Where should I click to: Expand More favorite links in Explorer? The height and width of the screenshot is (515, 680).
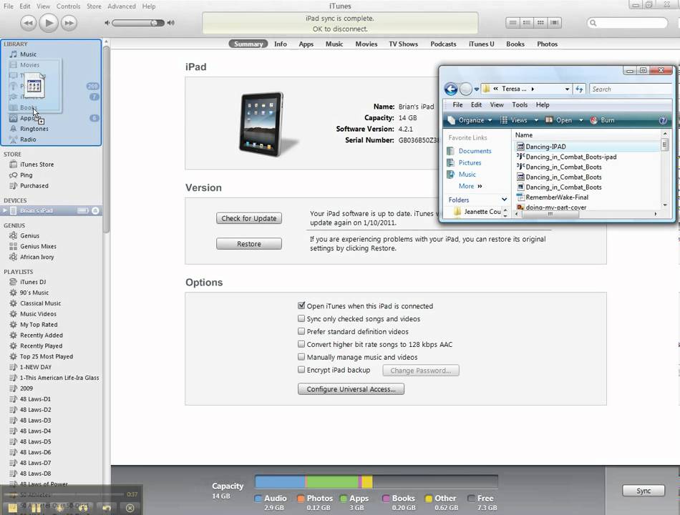coord(470,186)
